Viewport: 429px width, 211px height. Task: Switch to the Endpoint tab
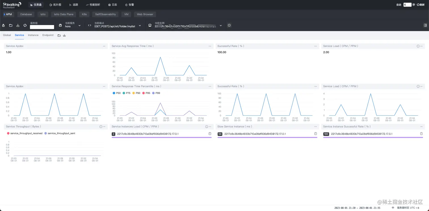48,35
